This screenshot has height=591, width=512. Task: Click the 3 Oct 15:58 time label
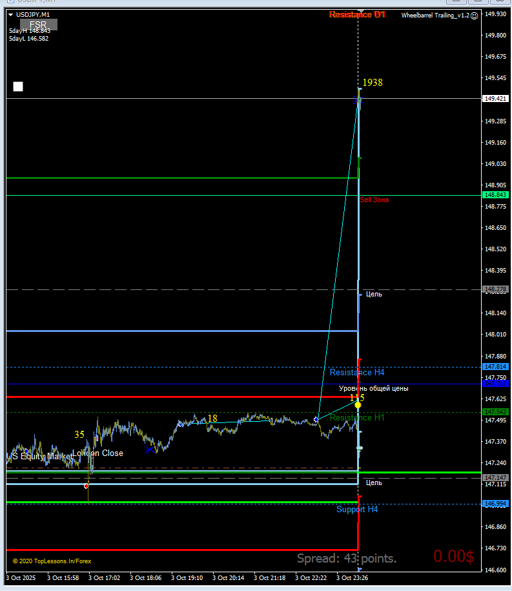click(63, 578)
